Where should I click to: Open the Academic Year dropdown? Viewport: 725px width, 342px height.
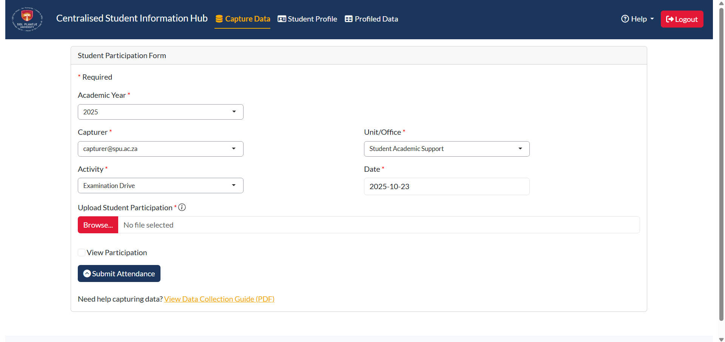coord(234,112)
